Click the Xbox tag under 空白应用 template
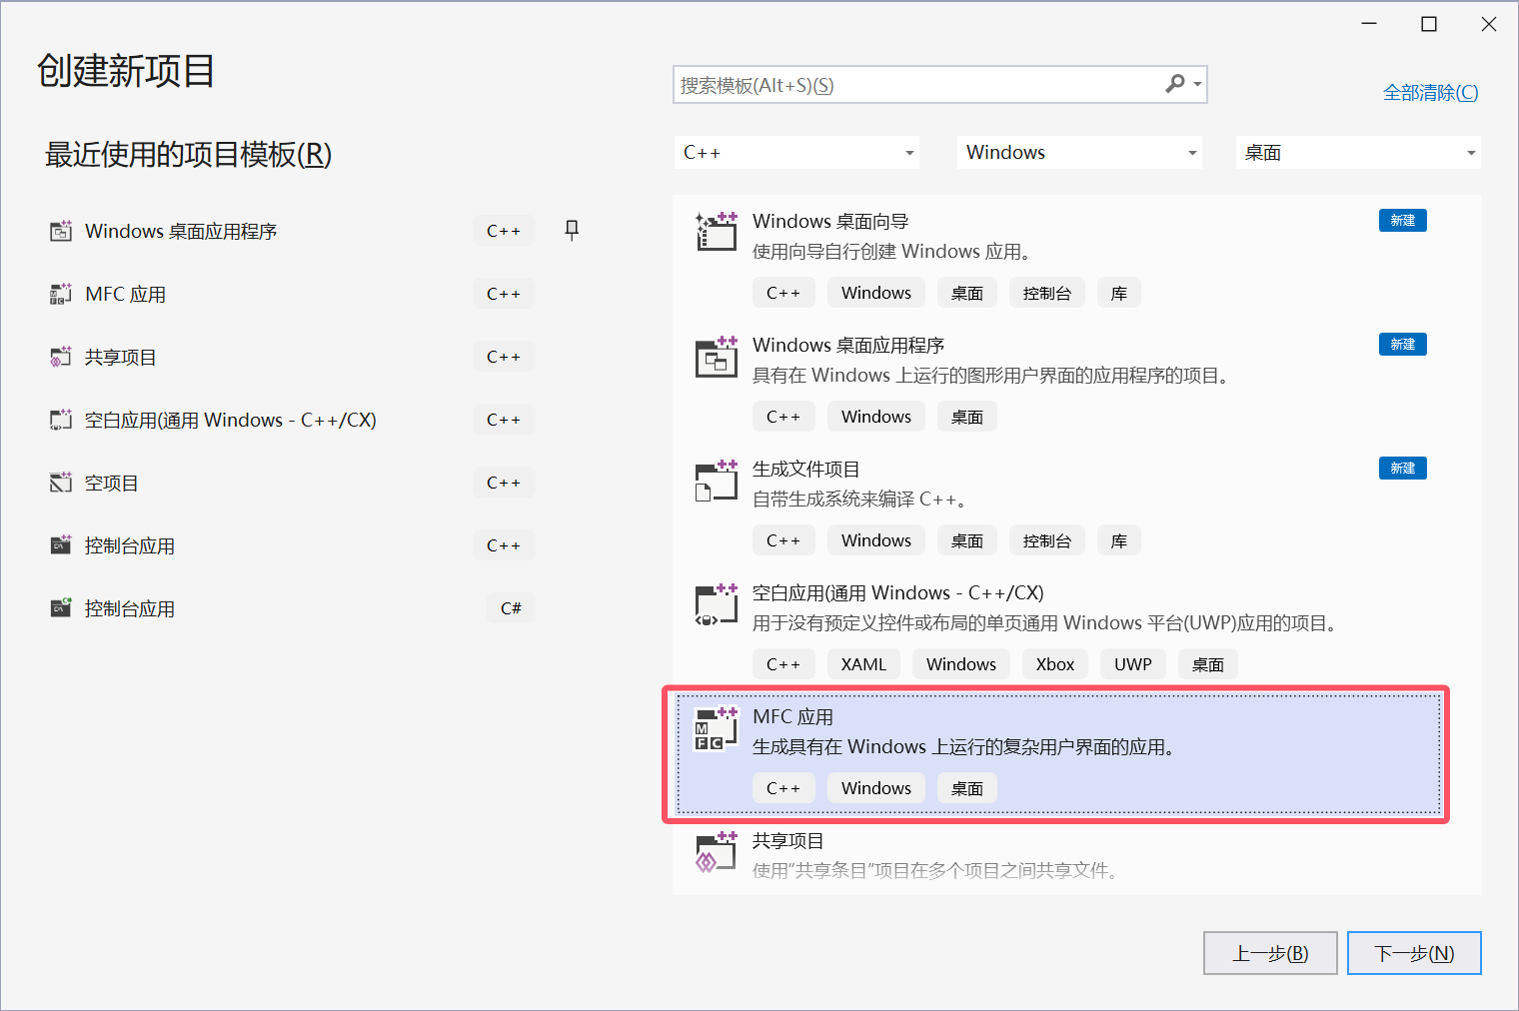The height and width of the screenshot is (1011, 1519). 1055,664
